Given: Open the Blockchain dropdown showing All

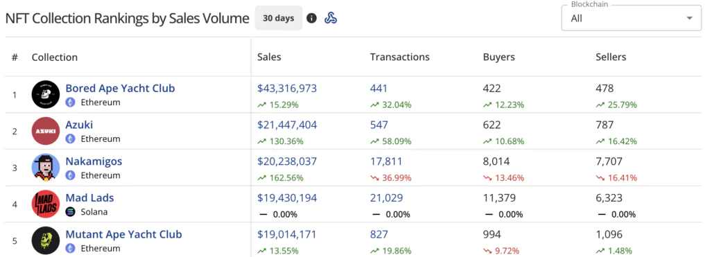Looking at the screenshot, I should [631, 18].
